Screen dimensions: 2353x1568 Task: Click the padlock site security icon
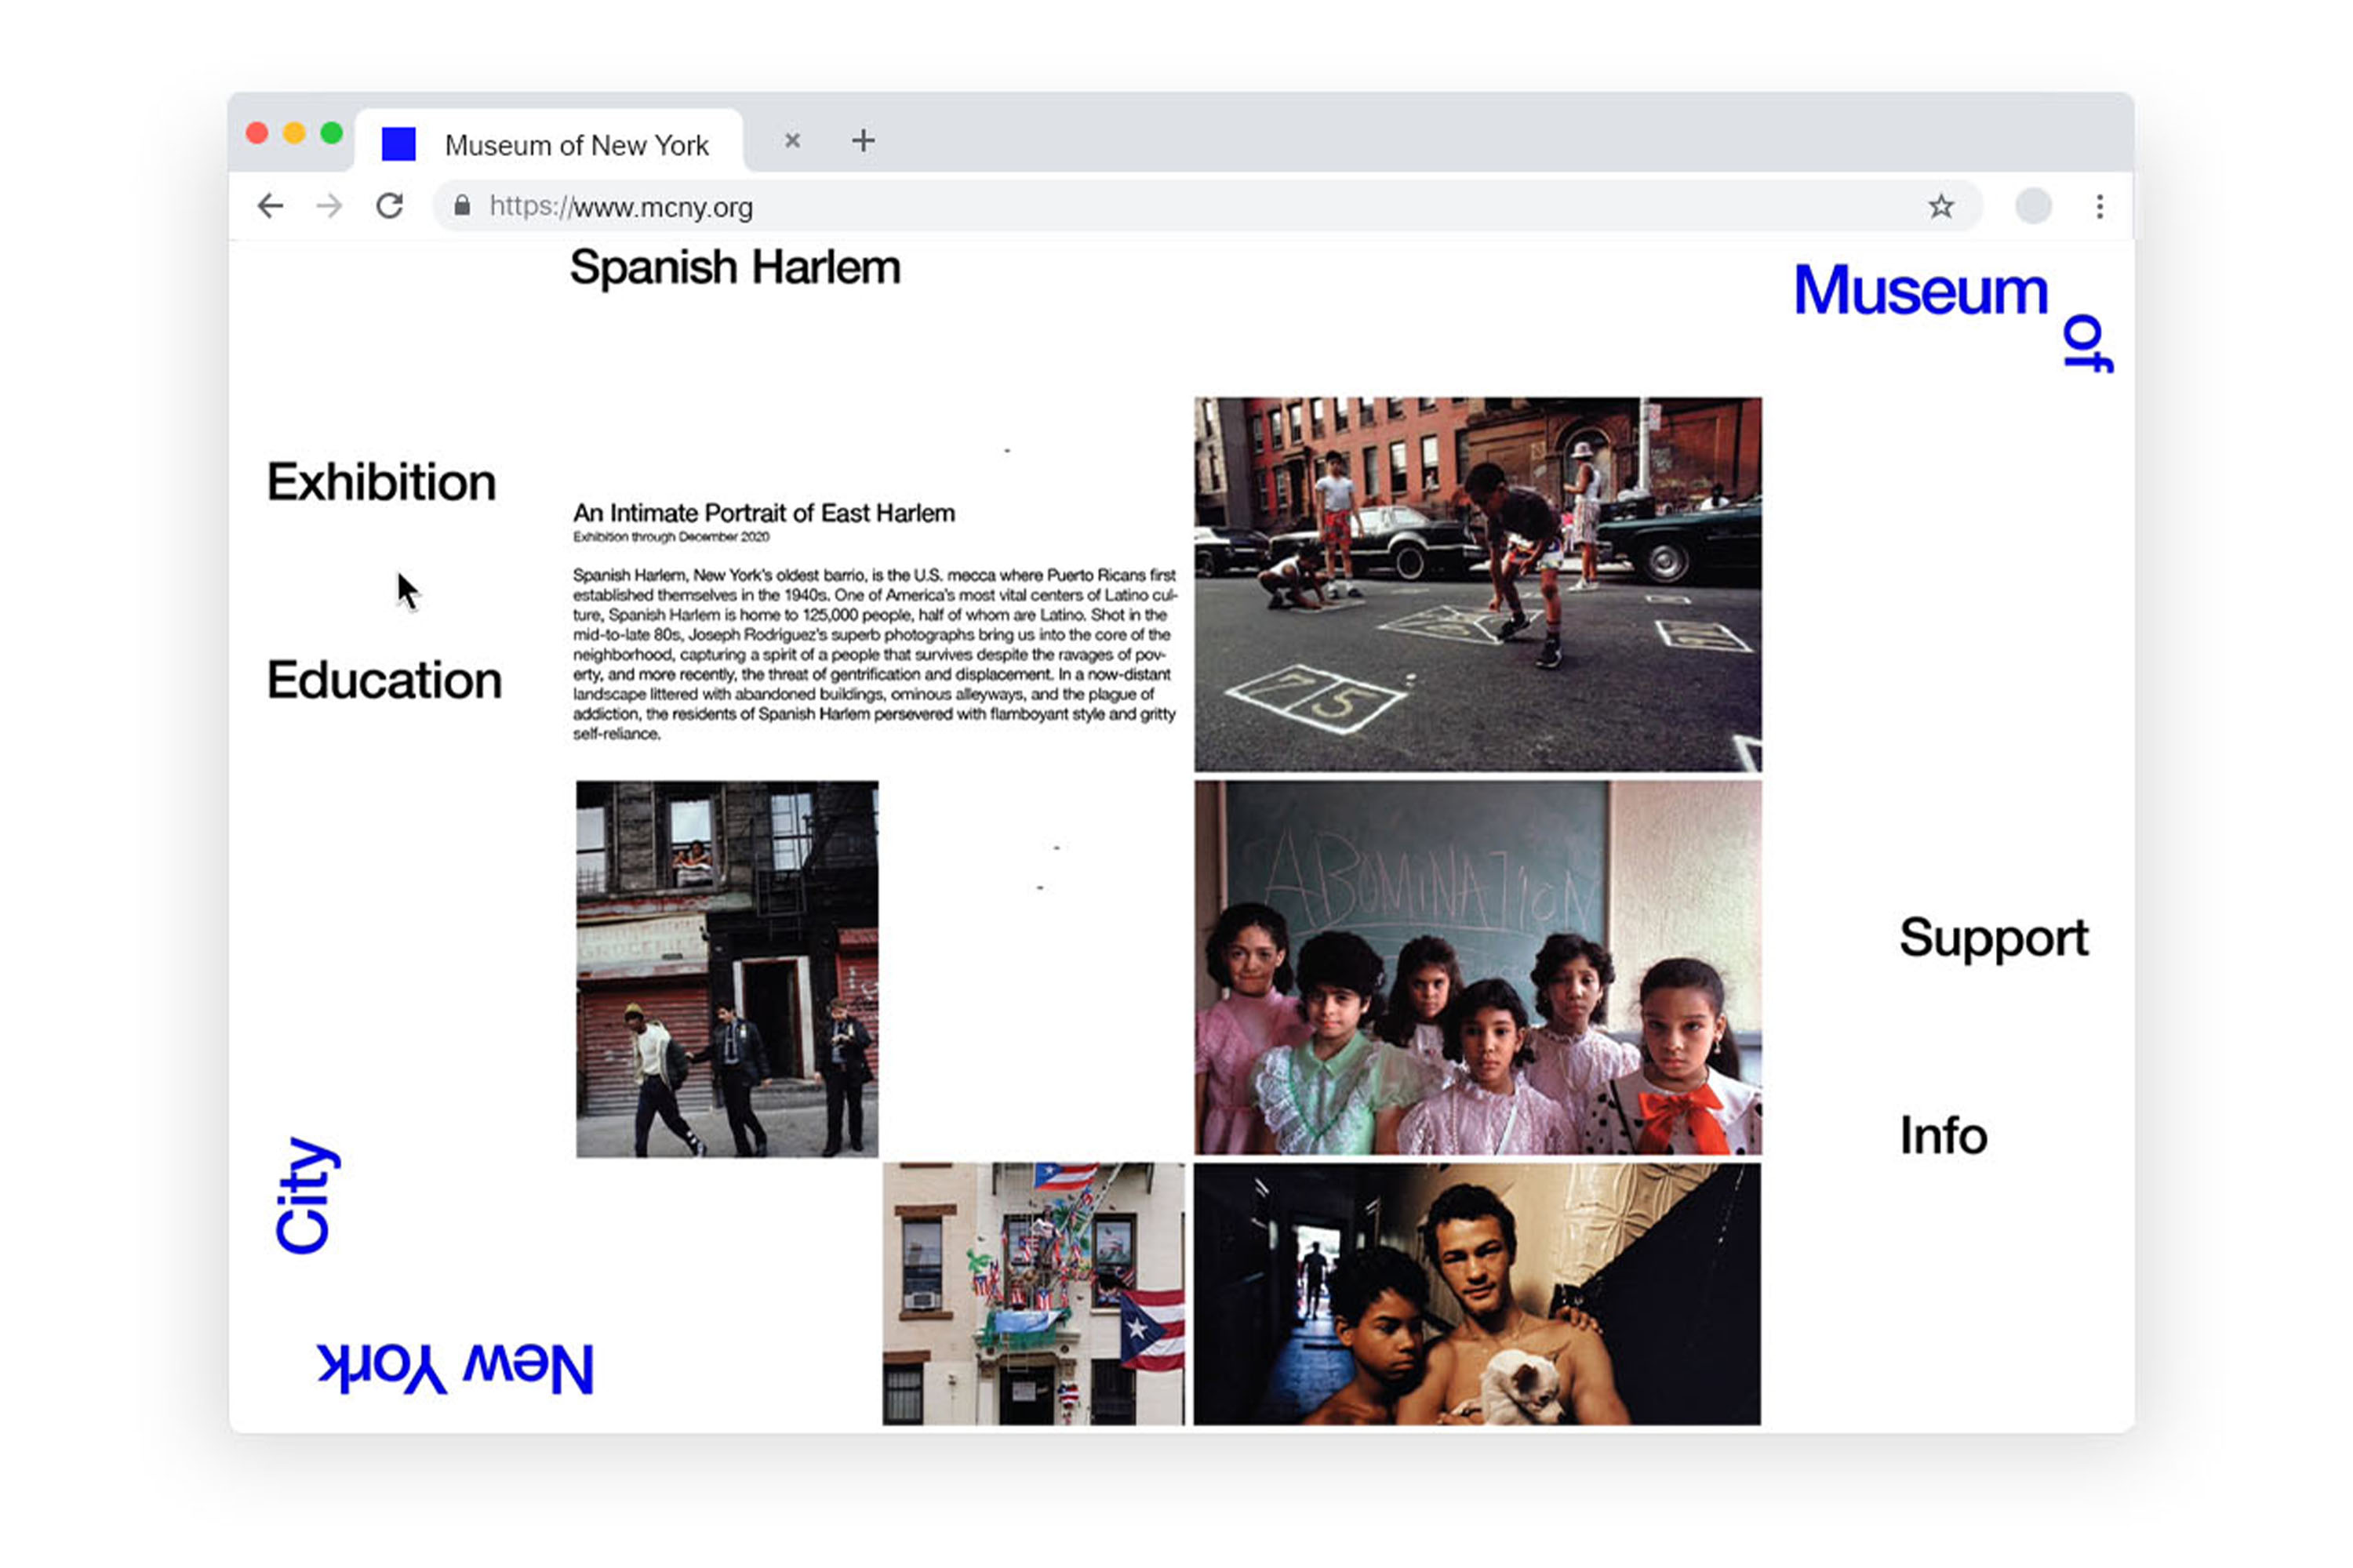click(x=462, y=207)
